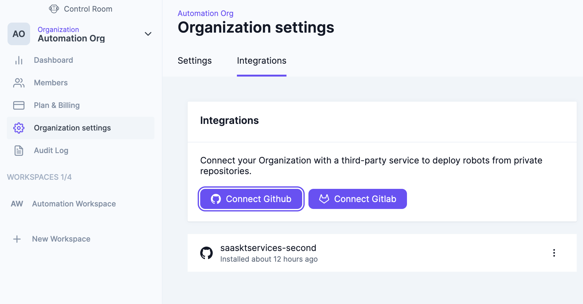This screenshot has width=583, height=304.
Task: Open the Control Room home label
Action: pos(88,9)
